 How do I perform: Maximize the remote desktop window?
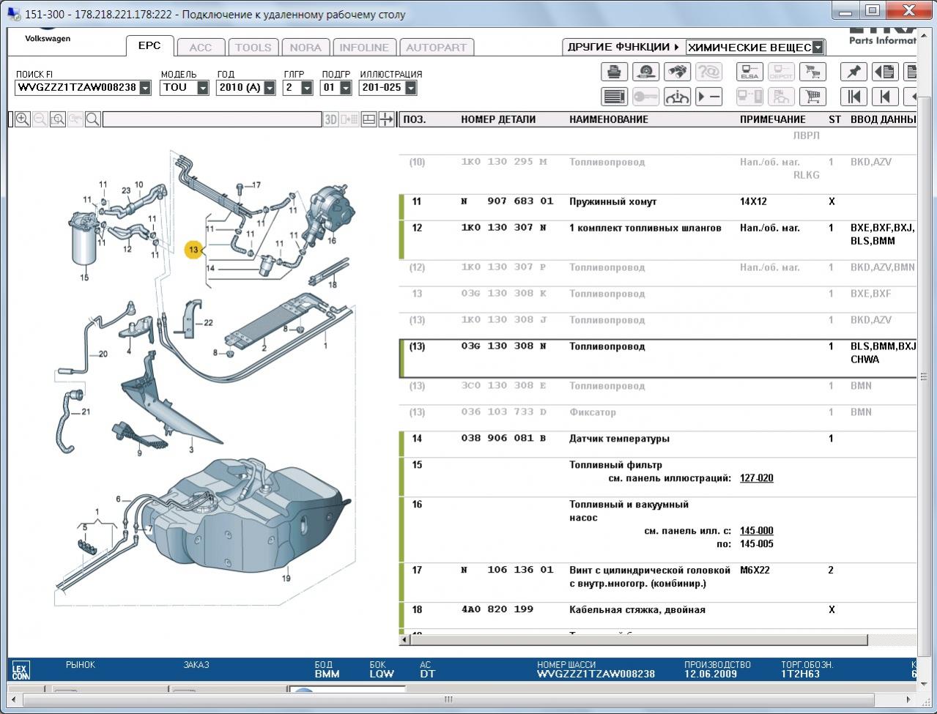(872, 10)
